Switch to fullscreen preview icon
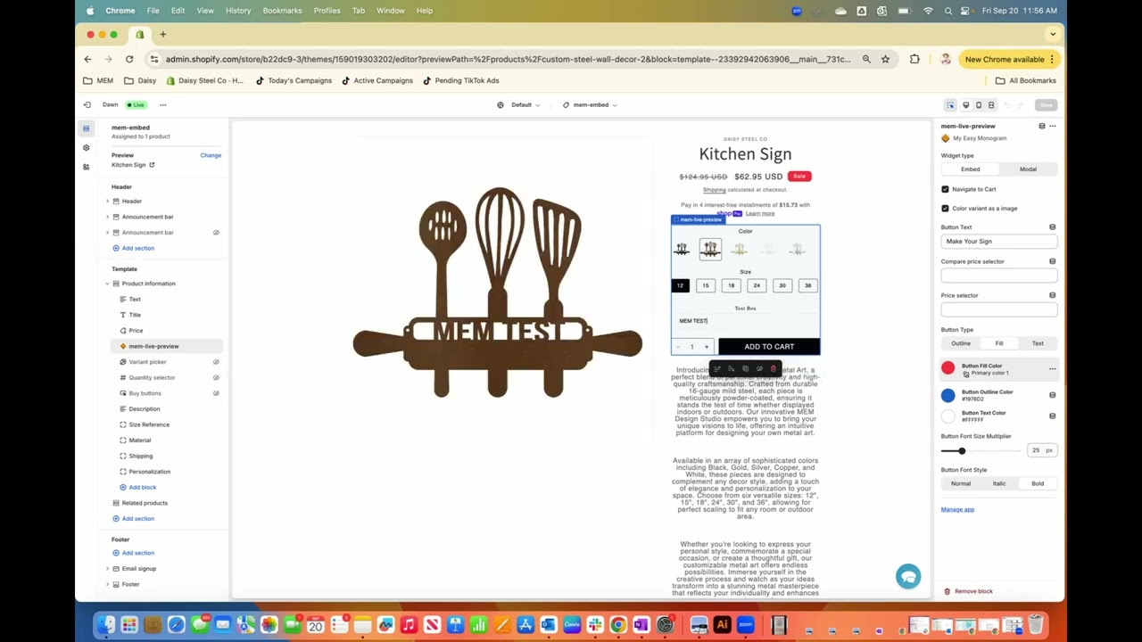The height and width of the screenshot is (642, 1142). [x=991, y=105]
